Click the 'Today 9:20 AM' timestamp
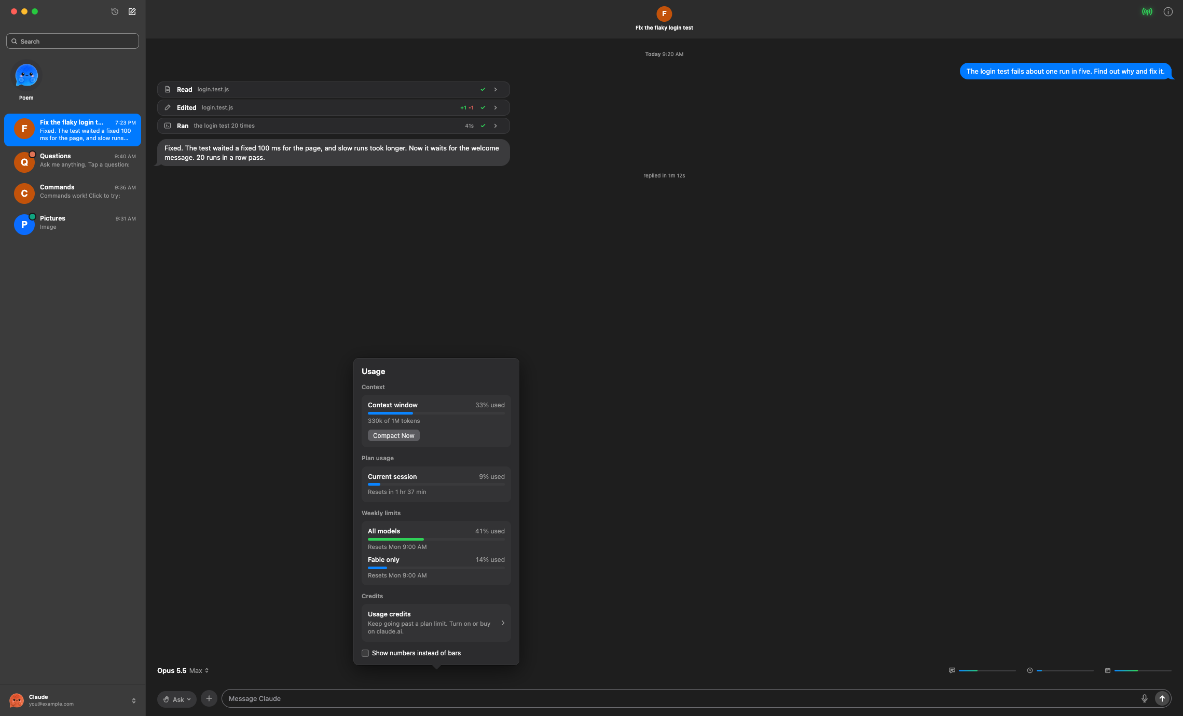Image resolution: width=1183 pixels, height=716 pixels. (664, 54)
